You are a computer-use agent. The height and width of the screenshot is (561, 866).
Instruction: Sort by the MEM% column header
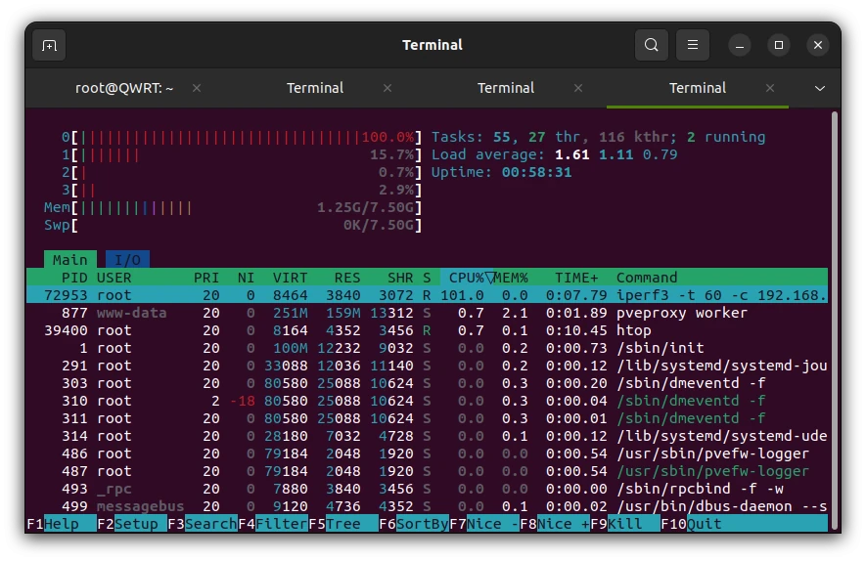coord(512,278)
